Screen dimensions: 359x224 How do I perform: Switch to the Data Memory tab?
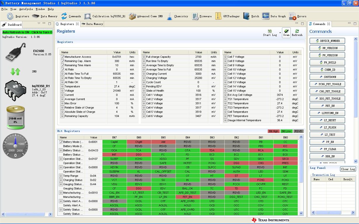point(92,24)
